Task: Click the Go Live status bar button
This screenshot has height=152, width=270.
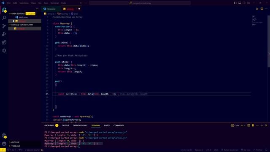Action: point(246,150)
